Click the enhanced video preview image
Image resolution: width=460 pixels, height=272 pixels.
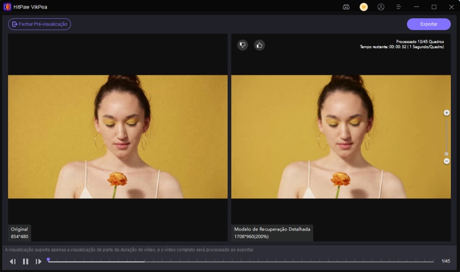(x=341, y=137)
